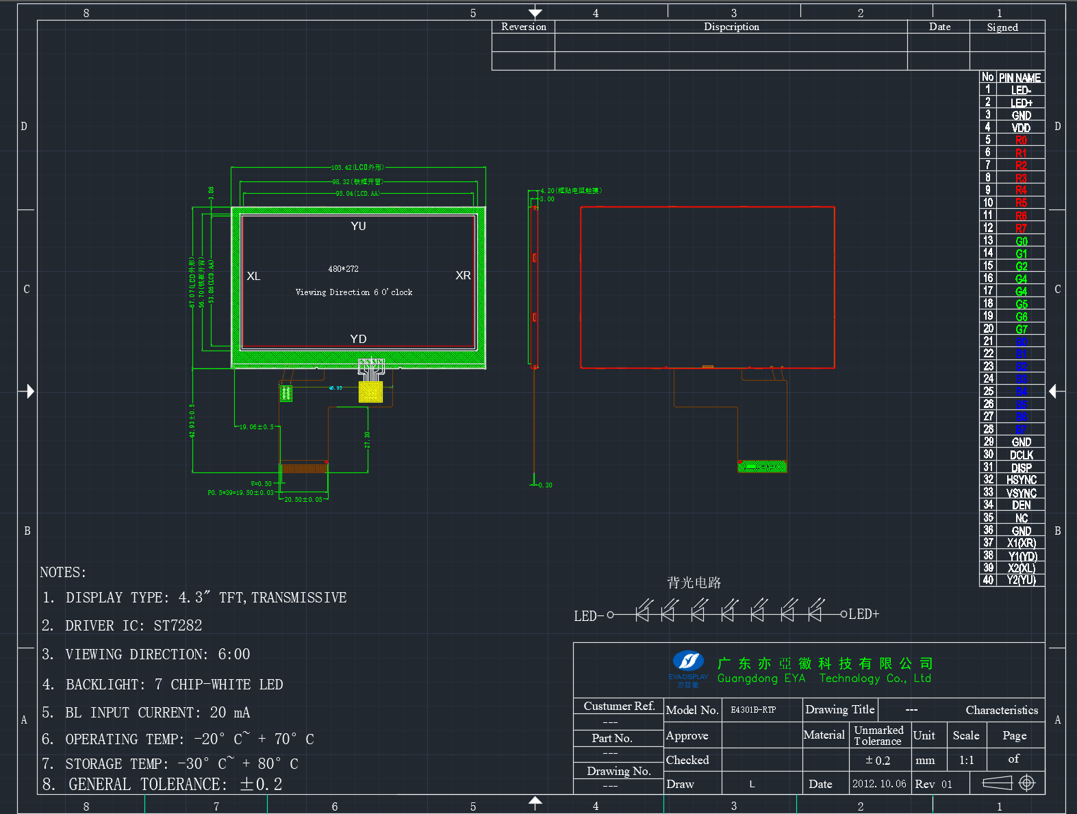Select the 'Dispcription' column header

click(x=731, y=27)
